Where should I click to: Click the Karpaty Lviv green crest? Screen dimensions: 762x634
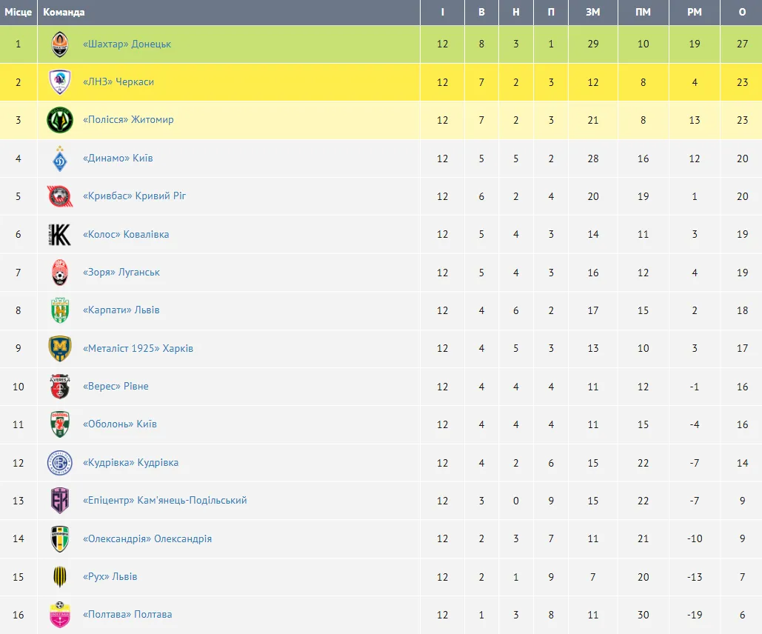[x=60, y=310]
